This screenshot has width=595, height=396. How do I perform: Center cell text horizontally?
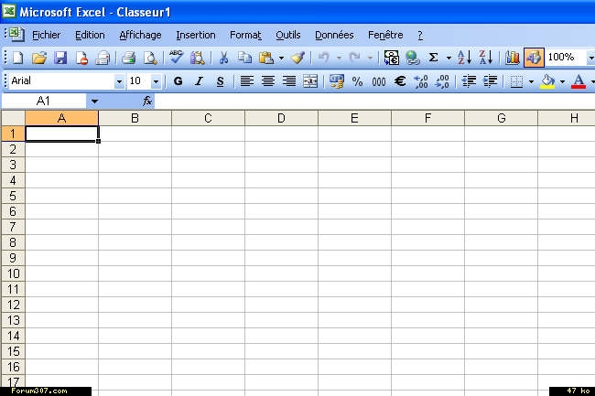tap(268, 81)
